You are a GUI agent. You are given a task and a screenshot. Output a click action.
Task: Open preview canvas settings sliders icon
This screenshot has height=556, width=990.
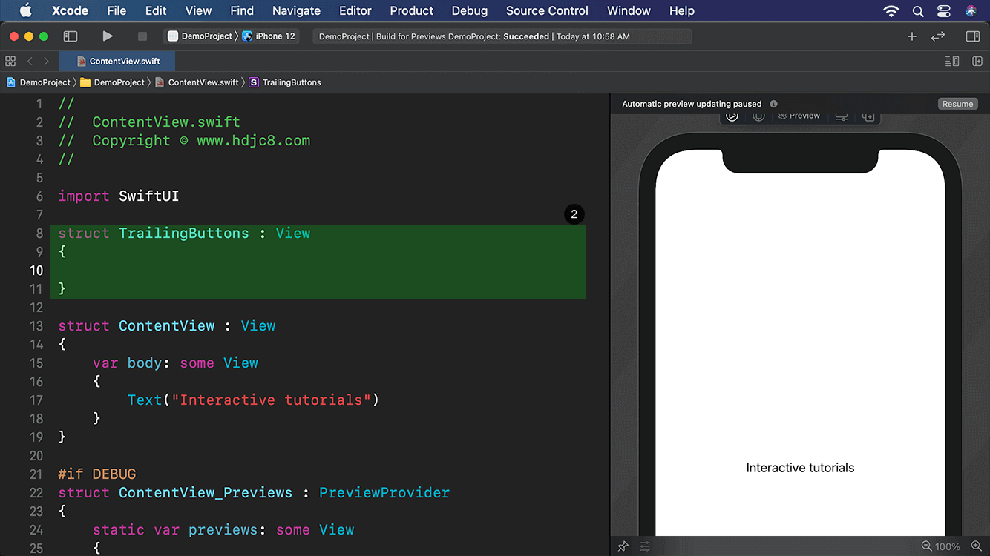coord(645,546)
